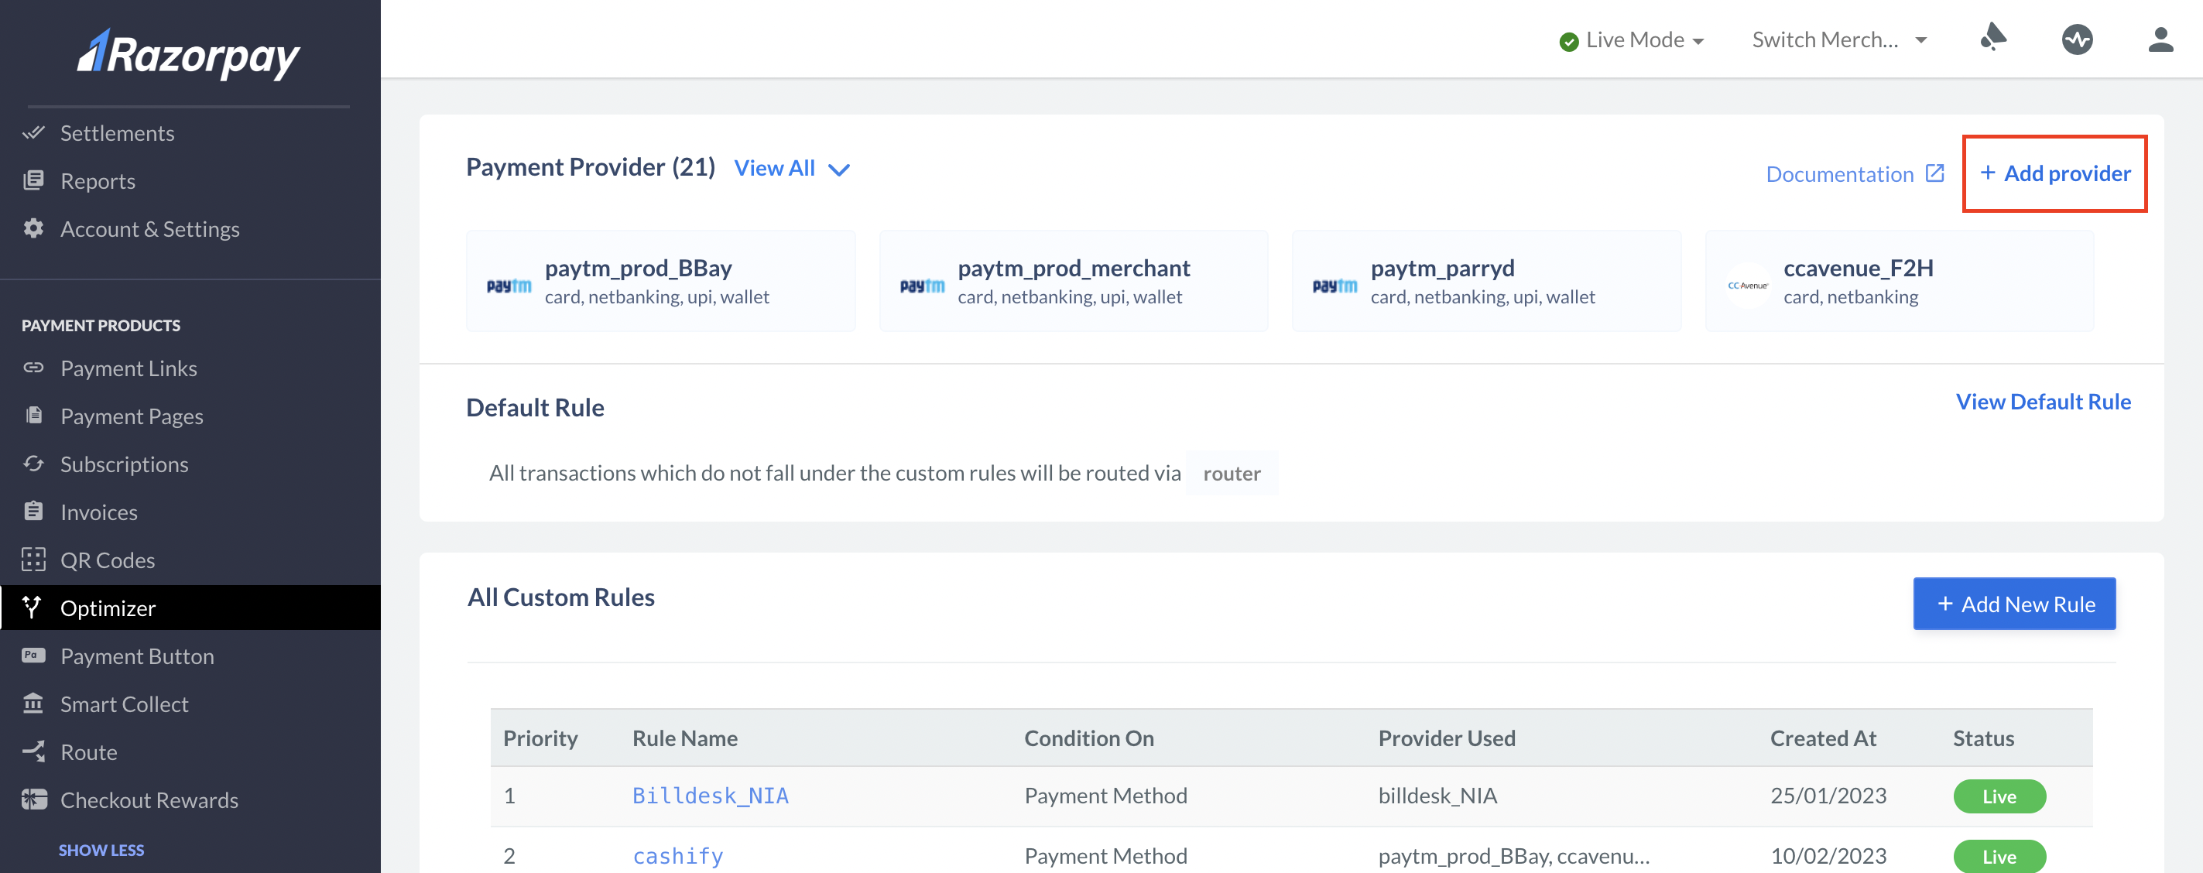Click Live status badge for cashify
Screen dimensions: 2203x873
click(1999, 856)
